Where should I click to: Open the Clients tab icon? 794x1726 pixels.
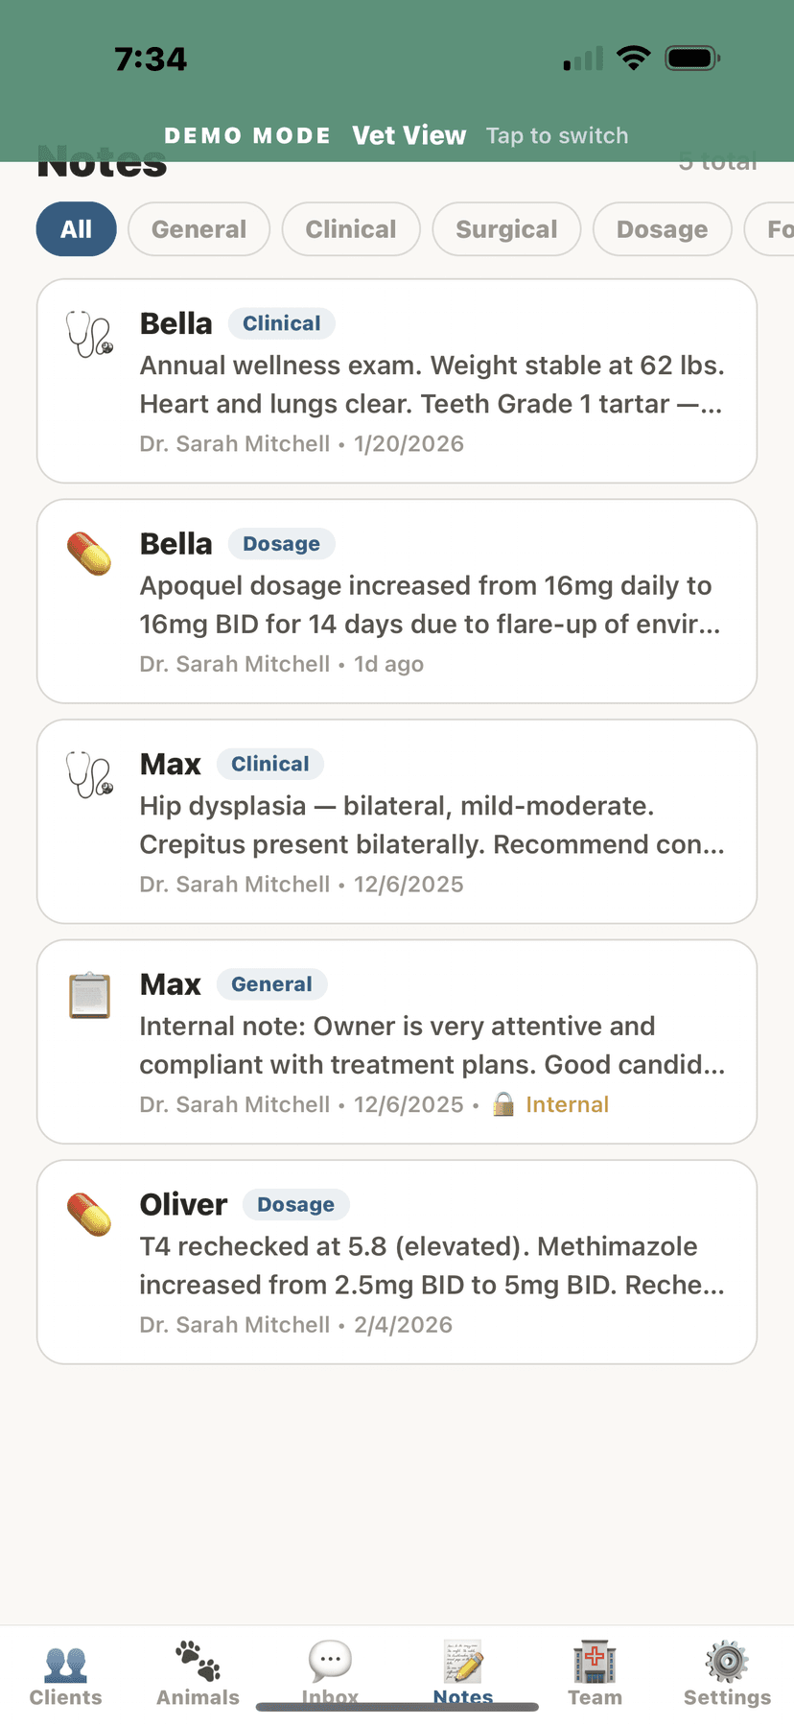coord(65,1665)
